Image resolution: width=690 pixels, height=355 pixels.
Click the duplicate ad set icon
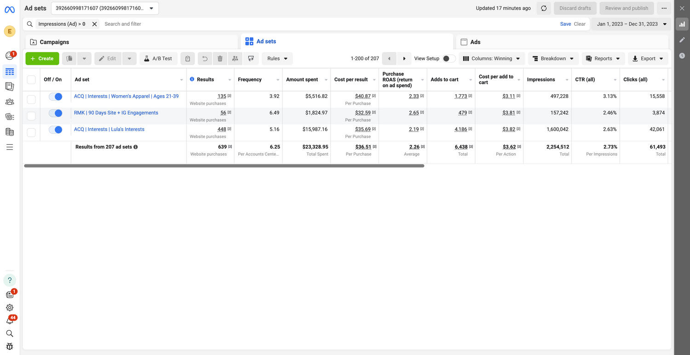point(69,58)
